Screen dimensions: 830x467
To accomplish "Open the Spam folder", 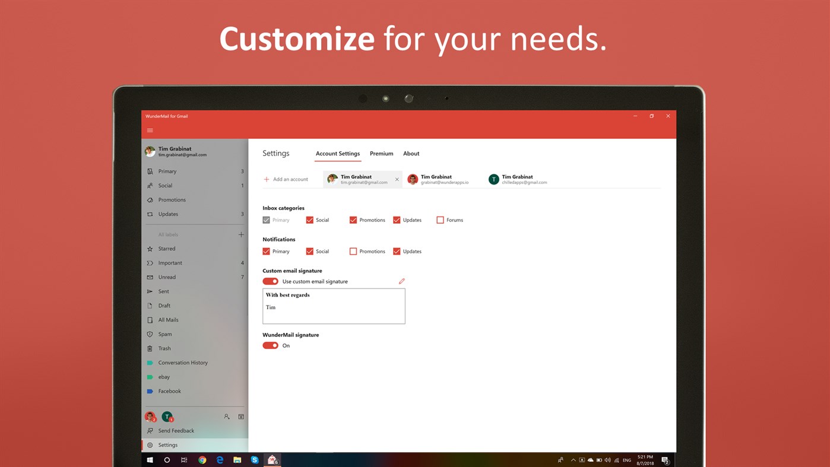I will pyautogui.click(x=164, y=333).
